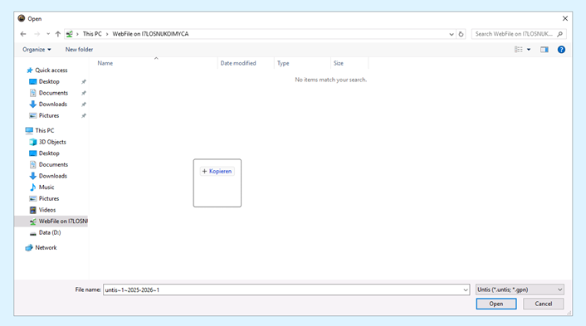
Task: Click the 3D Objects cube icon
Action: point(33,142)
